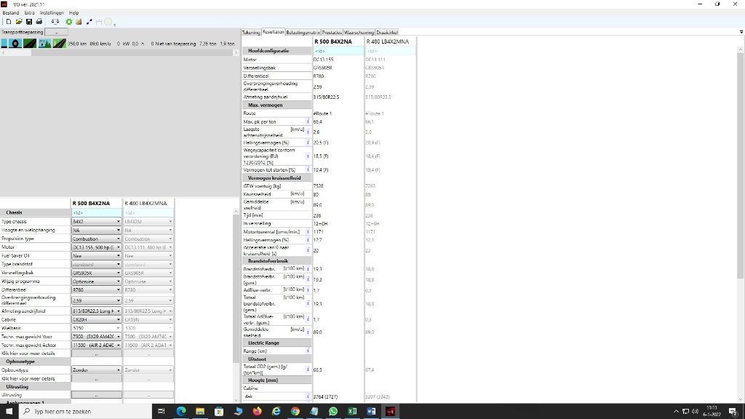Open Propulsion type dropdown for R 500

point(97,239)
